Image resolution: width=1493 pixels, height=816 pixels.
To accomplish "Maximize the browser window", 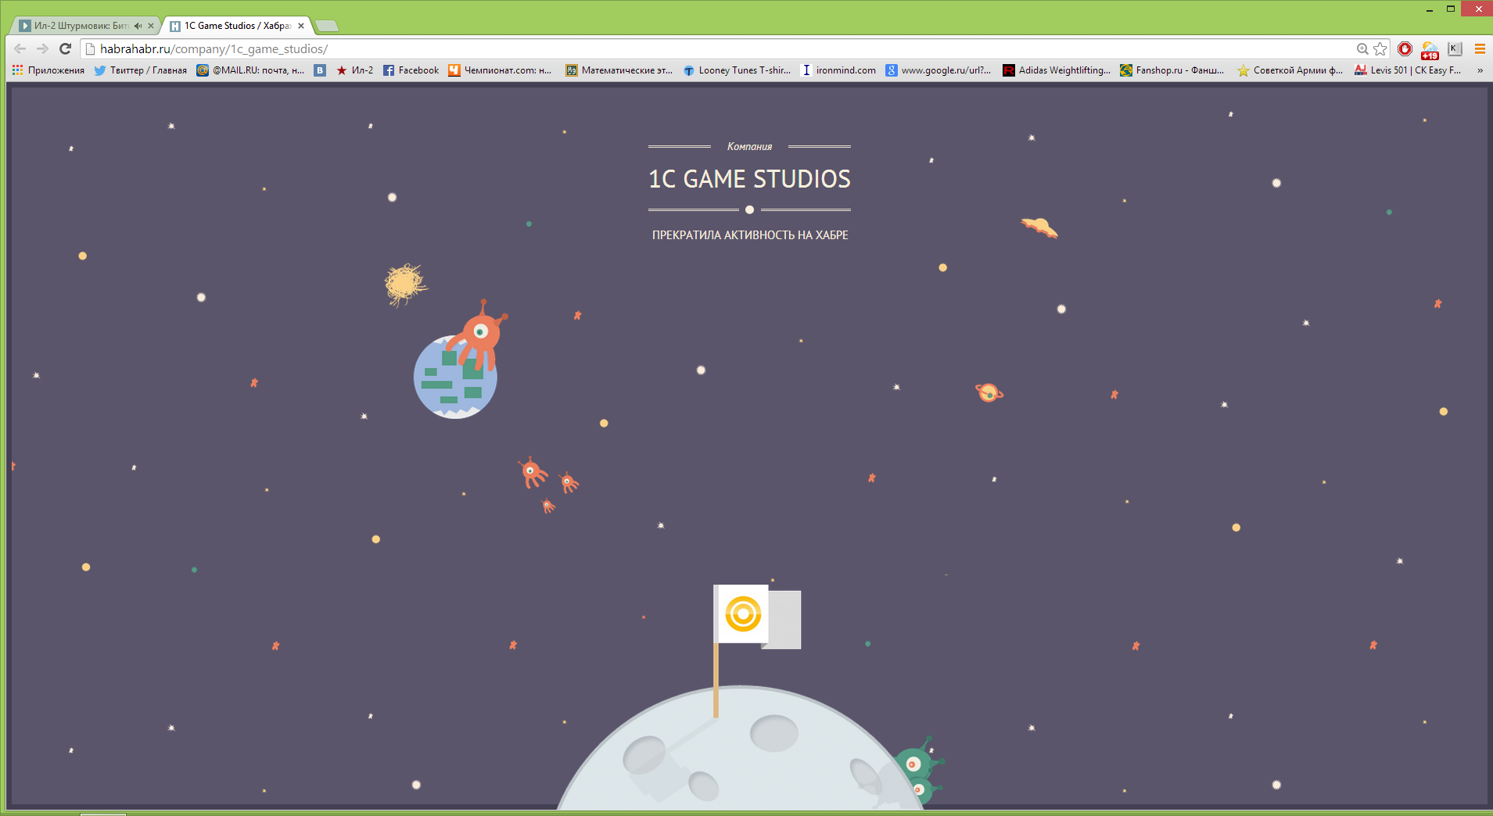I will (1451, 9).
